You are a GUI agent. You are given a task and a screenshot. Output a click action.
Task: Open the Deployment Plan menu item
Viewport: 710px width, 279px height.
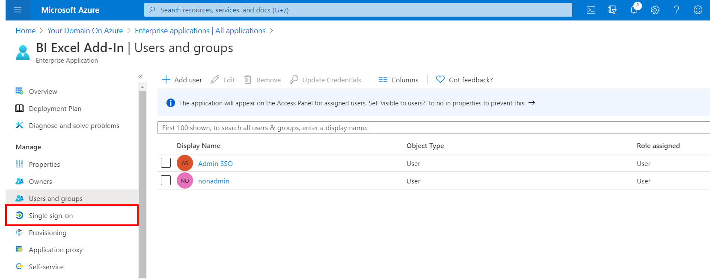(55, 108)
